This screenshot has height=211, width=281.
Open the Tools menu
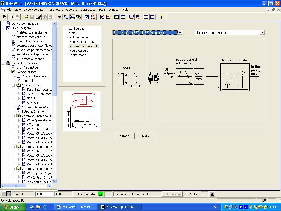(x=102, y=10)
